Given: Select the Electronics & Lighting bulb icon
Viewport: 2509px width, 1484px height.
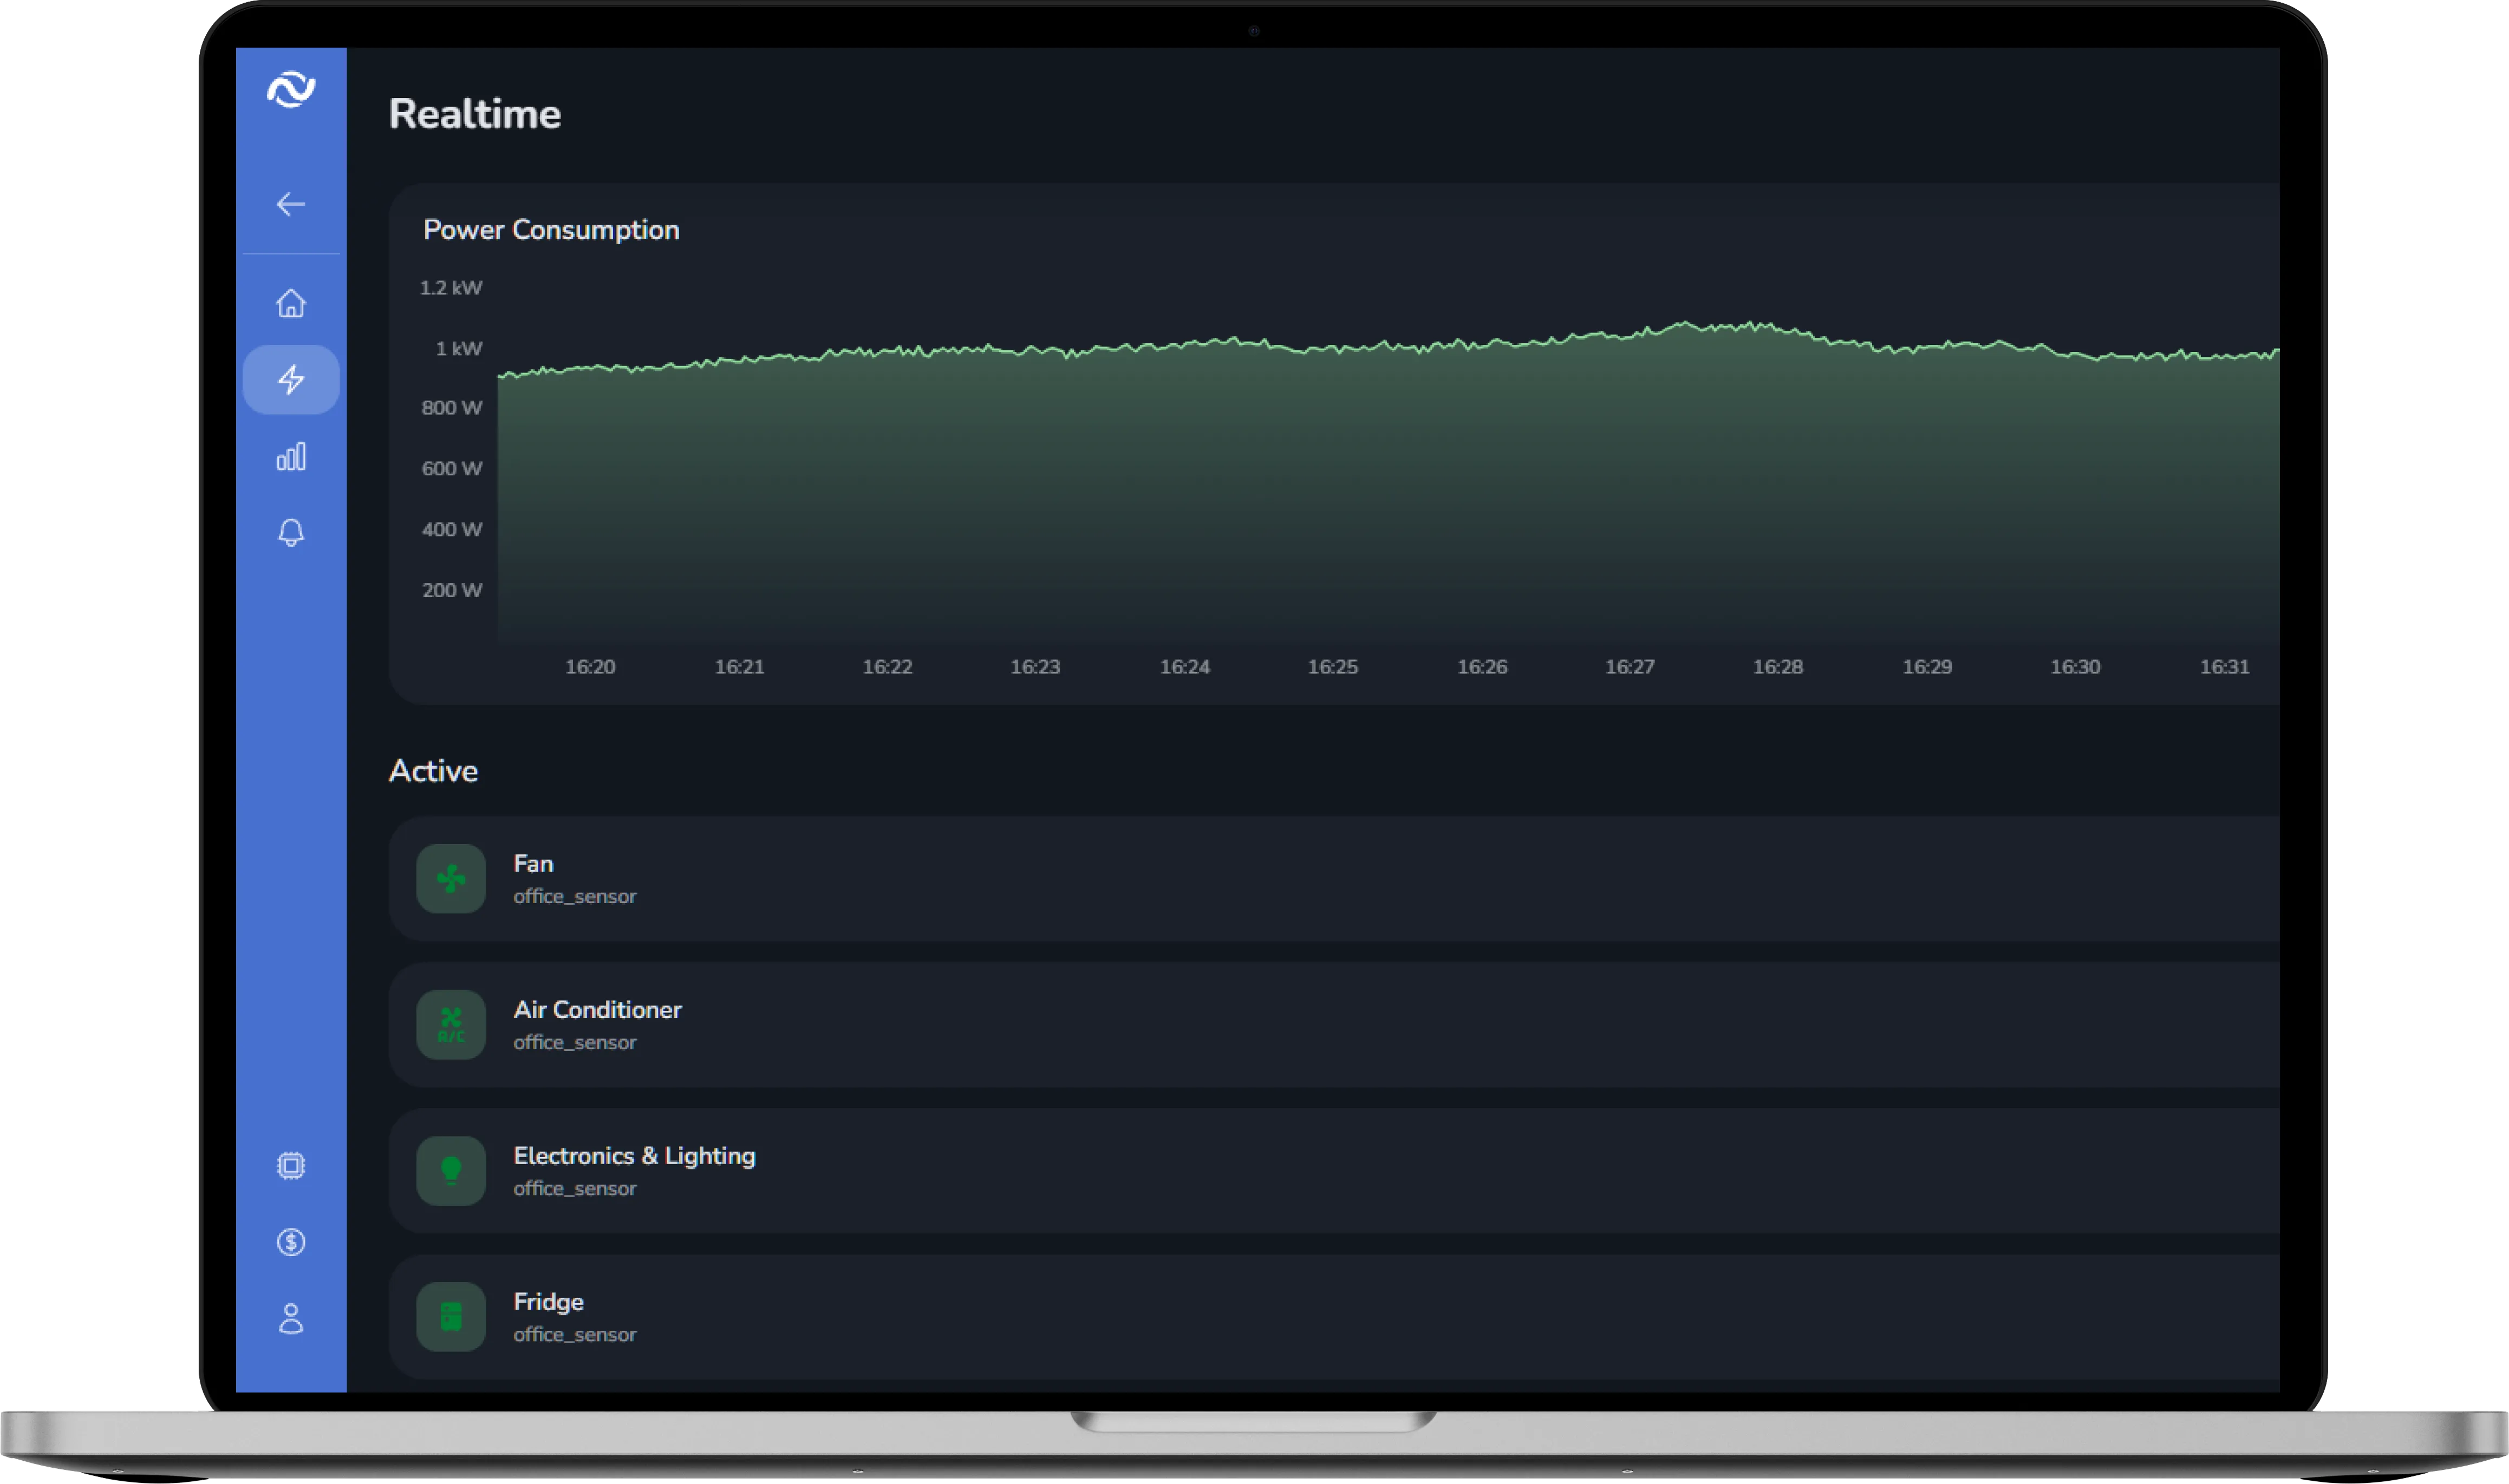Looking at the screenshot, I should point(451,1170).
